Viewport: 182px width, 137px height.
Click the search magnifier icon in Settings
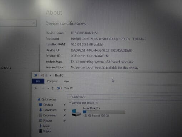pos(34,23)
